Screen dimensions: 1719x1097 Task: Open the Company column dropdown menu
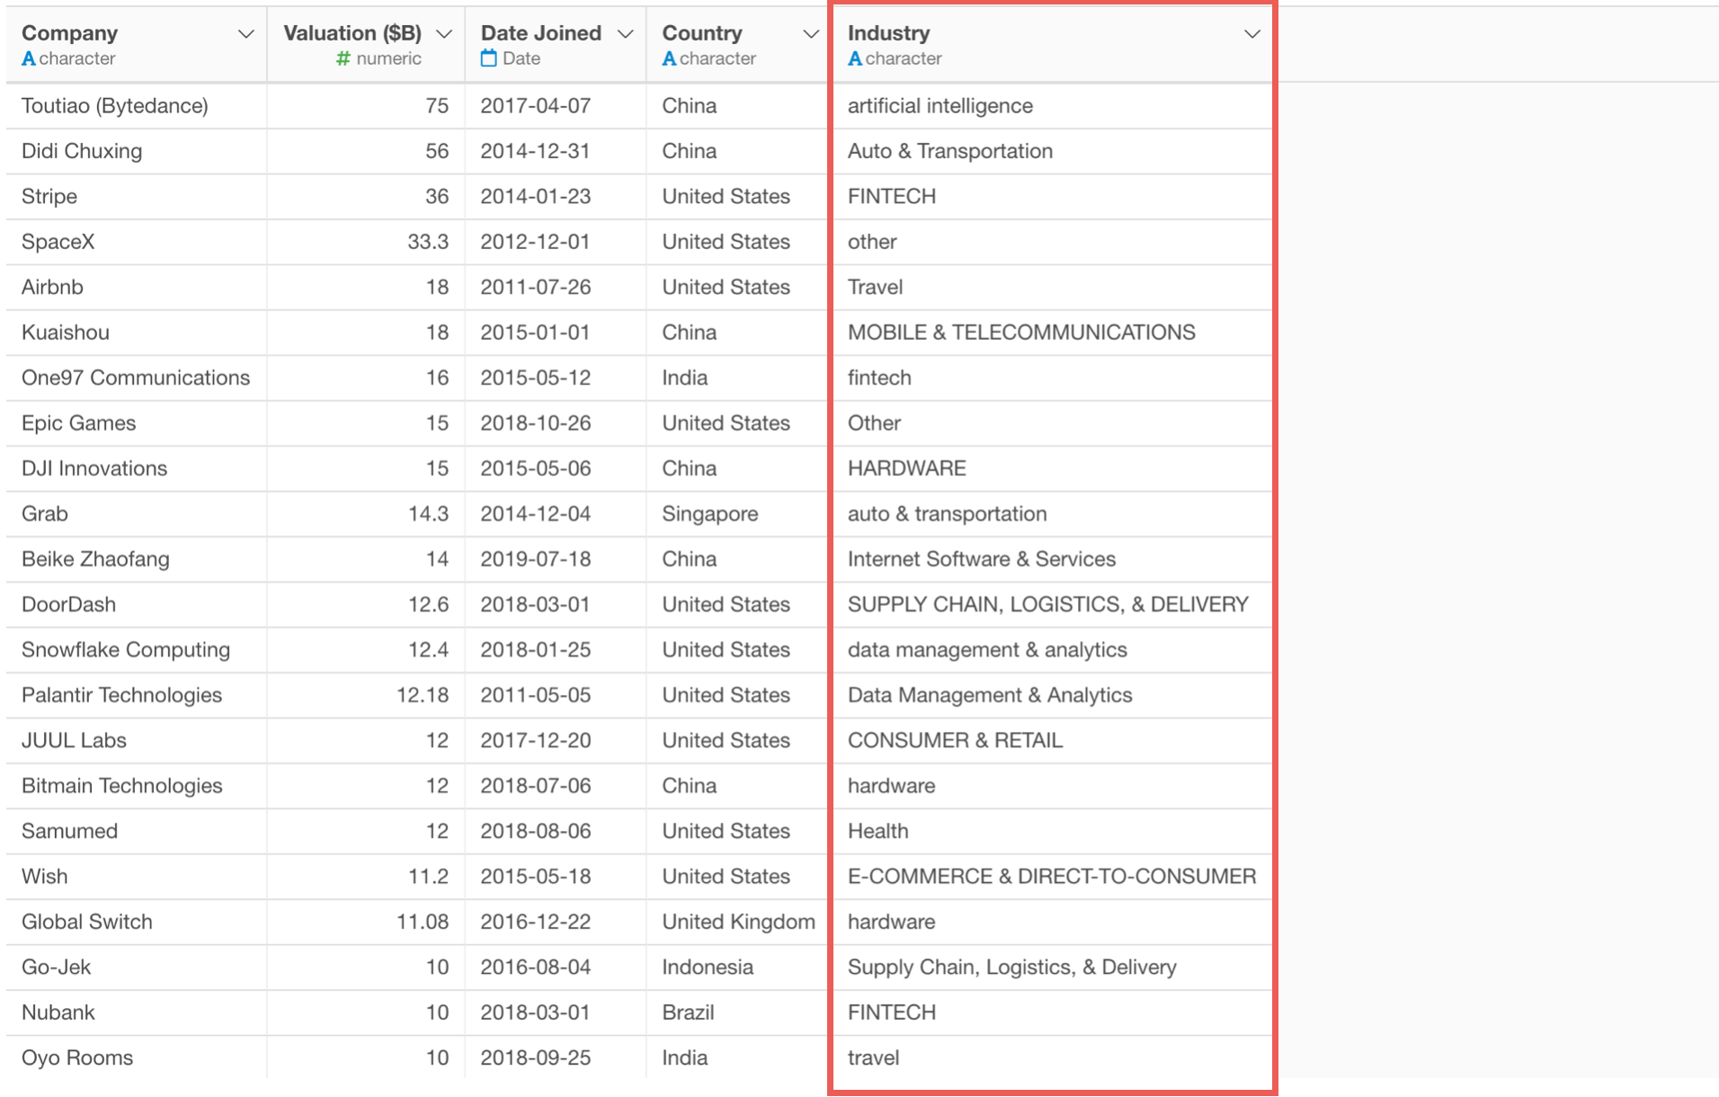point(245,34)
